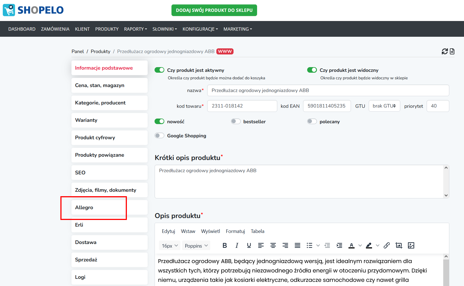Open the GTU dropdown

click(384, 106)
